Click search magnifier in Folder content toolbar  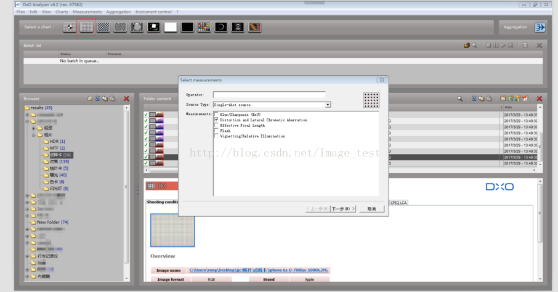(x=460, y=99)
